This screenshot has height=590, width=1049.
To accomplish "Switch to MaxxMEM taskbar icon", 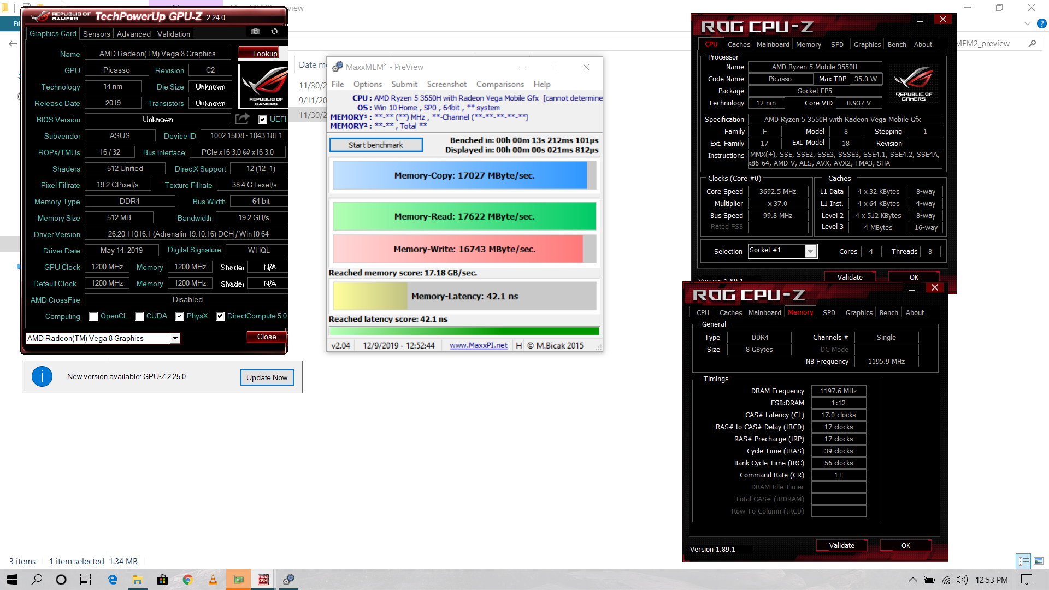I will [288, 580].
